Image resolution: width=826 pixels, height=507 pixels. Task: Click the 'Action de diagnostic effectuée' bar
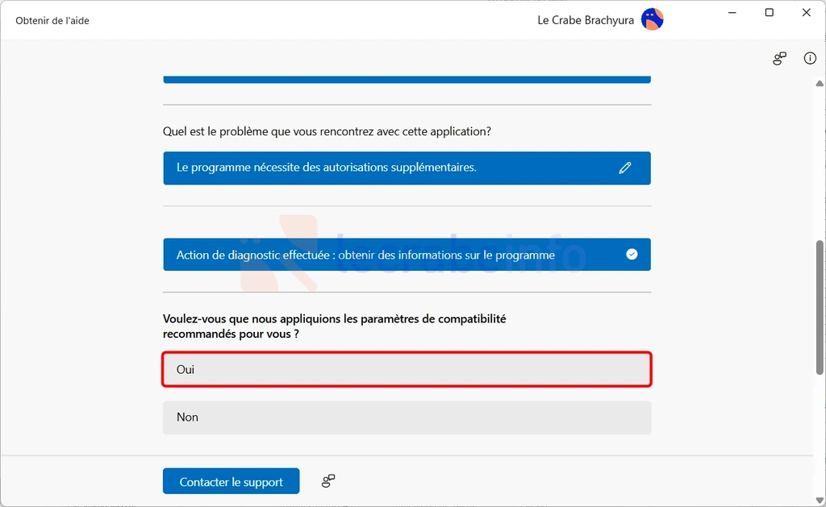pos(407,254)
